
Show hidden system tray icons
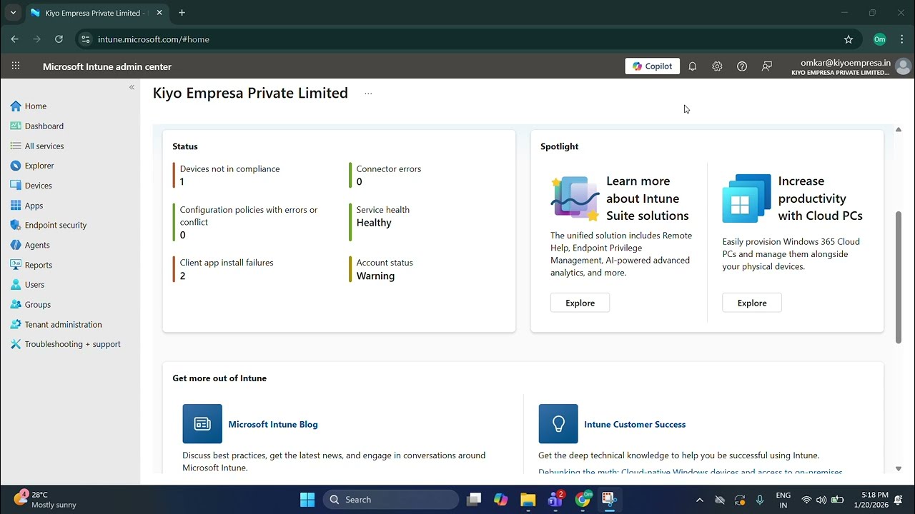point(699,500)
